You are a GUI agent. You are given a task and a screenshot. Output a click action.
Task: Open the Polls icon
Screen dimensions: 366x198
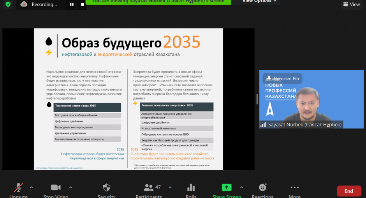coord(191,188)
